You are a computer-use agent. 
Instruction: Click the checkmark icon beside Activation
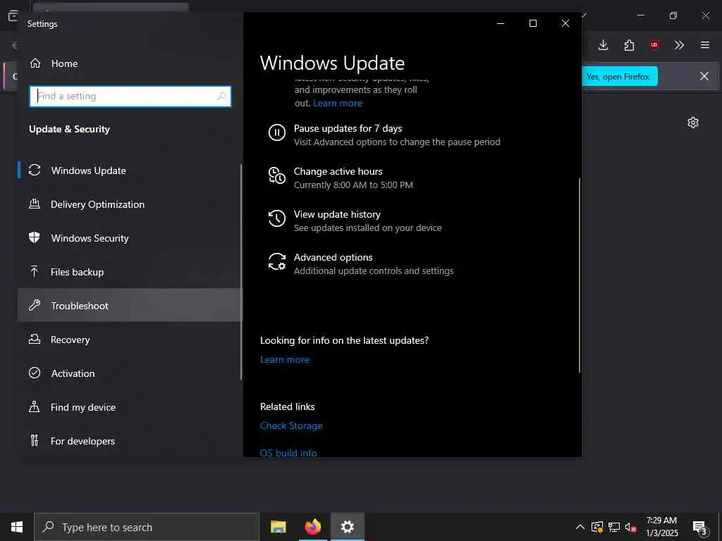click(x=35, y=373)
